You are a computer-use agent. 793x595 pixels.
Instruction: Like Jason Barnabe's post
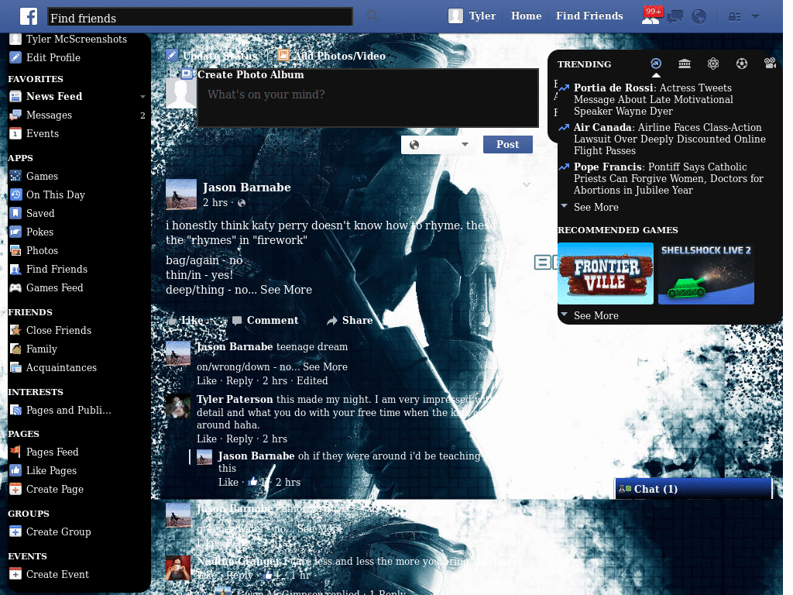coord(186,320)
